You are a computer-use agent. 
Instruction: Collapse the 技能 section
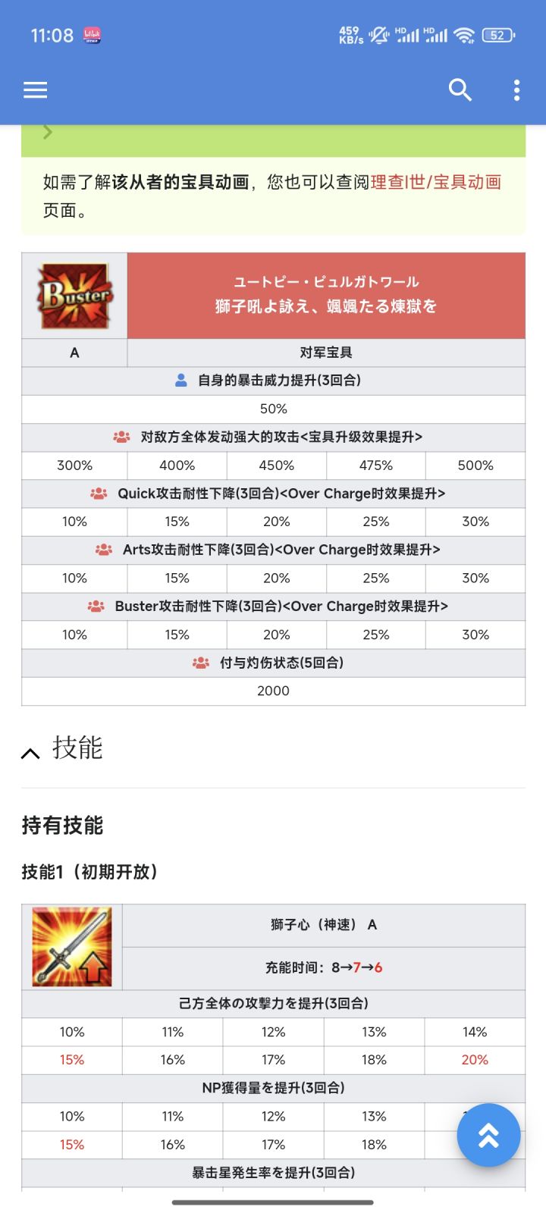pos(30,752)
